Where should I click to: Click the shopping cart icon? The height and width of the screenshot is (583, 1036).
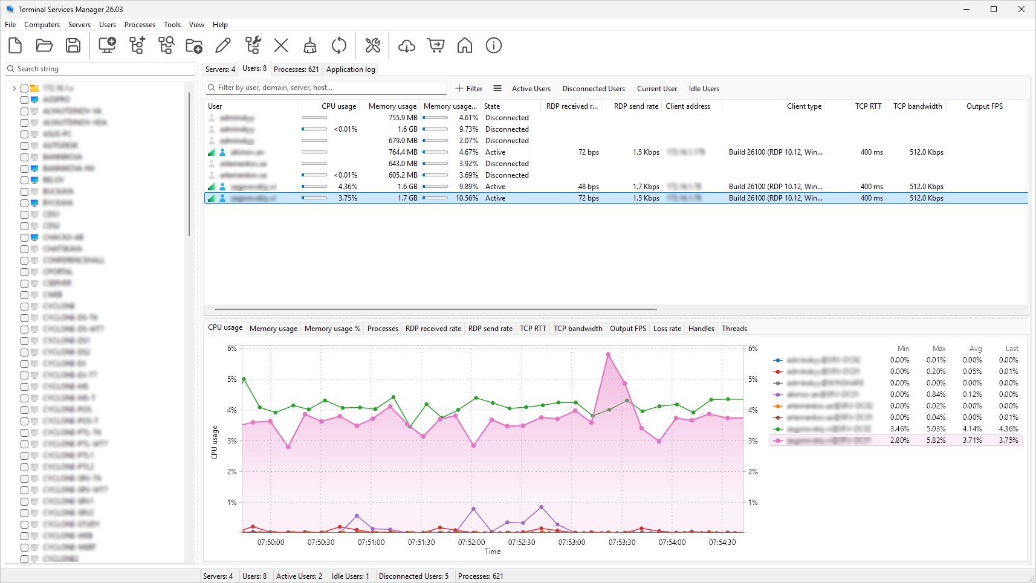[436, 46]
